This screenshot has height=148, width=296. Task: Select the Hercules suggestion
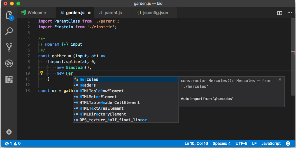pos(89,79)
